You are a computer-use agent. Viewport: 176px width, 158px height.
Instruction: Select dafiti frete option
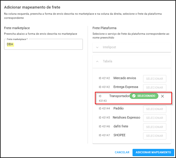[x=155, y=127]
